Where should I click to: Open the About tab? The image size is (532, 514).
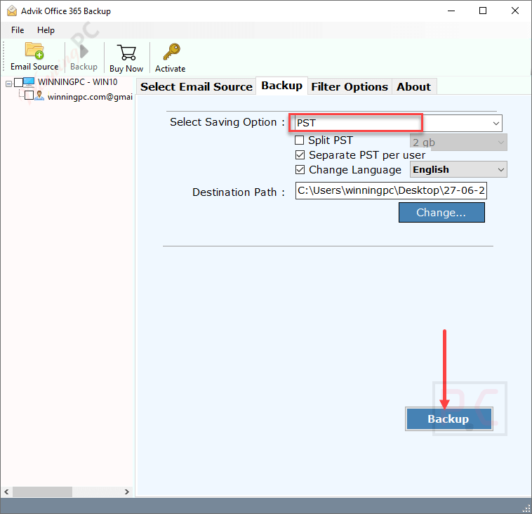coord(413,87)
